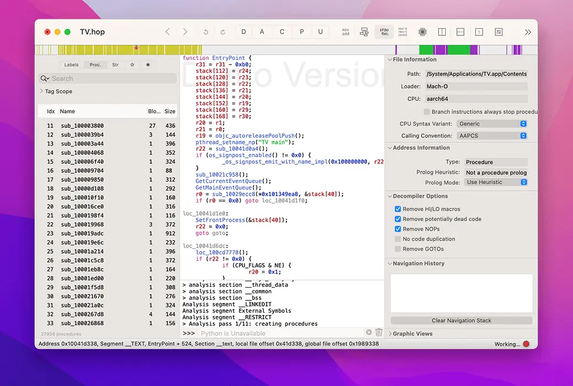Toggle Branch instructions always stop procedure
573x386 pixels.
coord(426,111)
